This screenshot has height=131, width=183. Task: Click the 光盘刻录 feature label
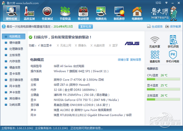click(99, 45)
